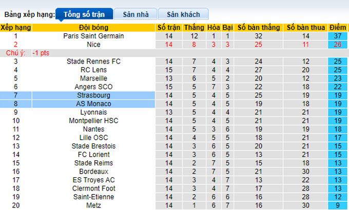Select Stade Rennes FC in the table
The height and width of the screenshot is (210, 349).
point(94,61)
